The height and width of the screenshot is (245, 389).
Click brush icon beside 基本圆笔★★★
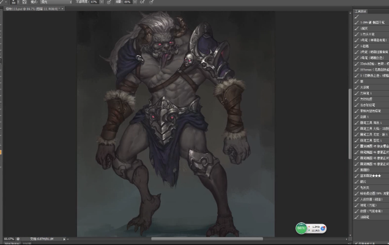click(357, 176)
